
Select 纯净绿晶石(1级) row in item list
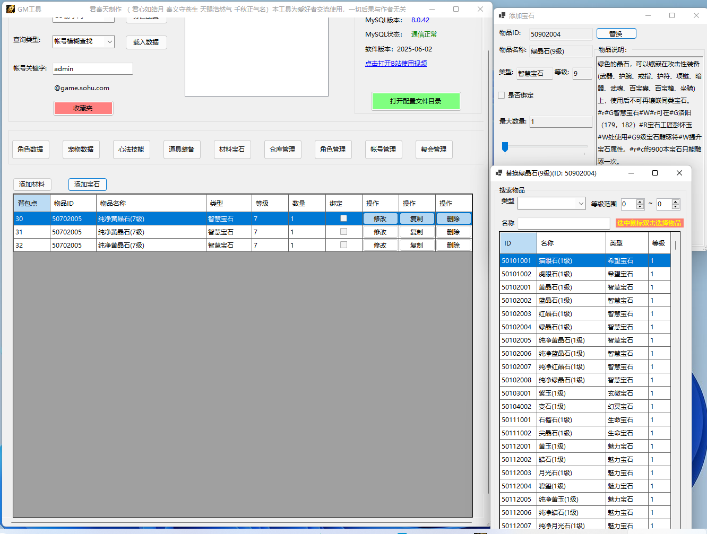pyautogui.click(x=562, y=380)
